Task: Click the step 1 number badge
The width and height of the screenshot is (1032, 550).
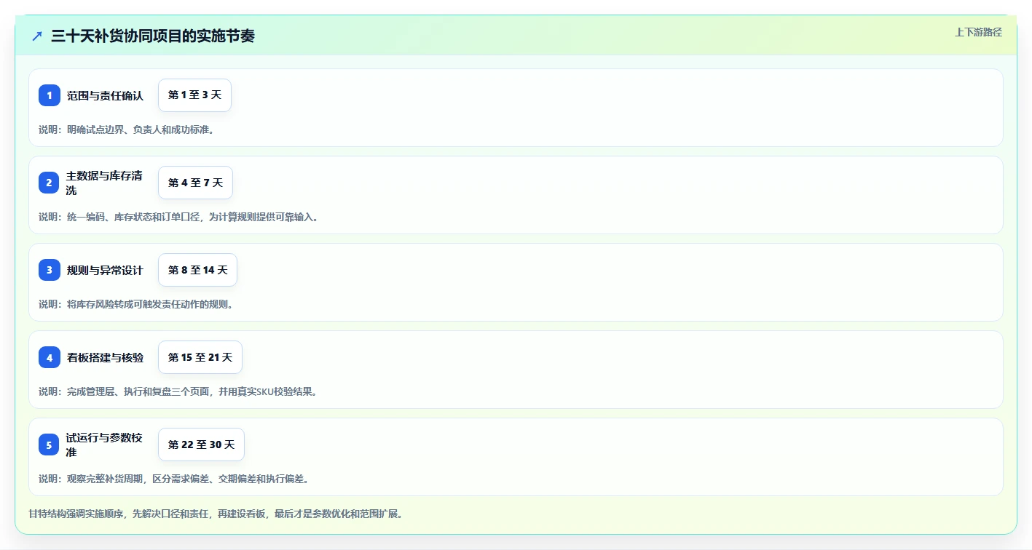Action: point(50,95)
